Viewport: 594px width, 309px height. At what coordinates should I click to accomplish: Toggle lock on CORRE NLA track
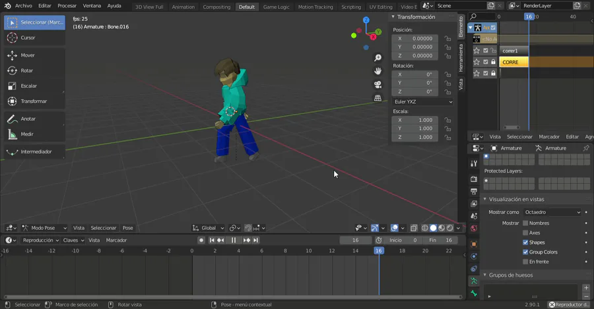pyautogui.click(x=493, y=62)
